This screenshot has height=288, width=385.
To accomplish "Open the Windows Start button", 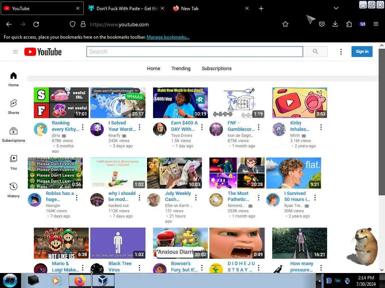I will tap(10, 280).
